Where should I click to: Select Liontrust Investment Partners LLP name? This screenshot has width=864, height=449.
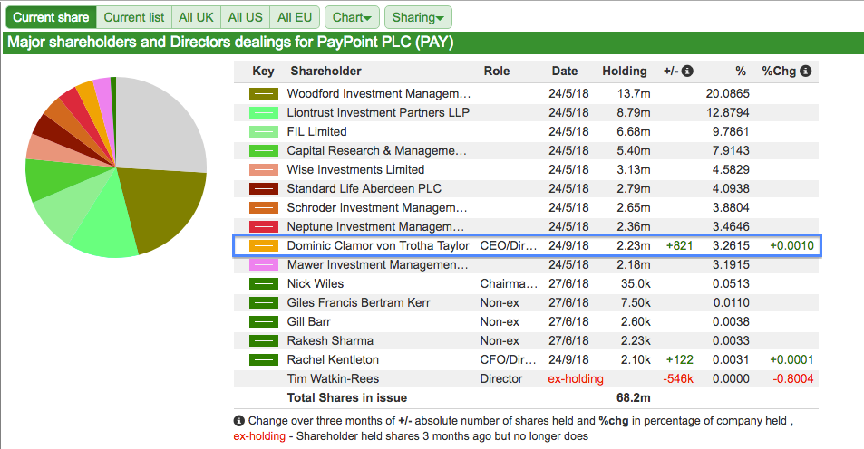click(x=378, y=113)
